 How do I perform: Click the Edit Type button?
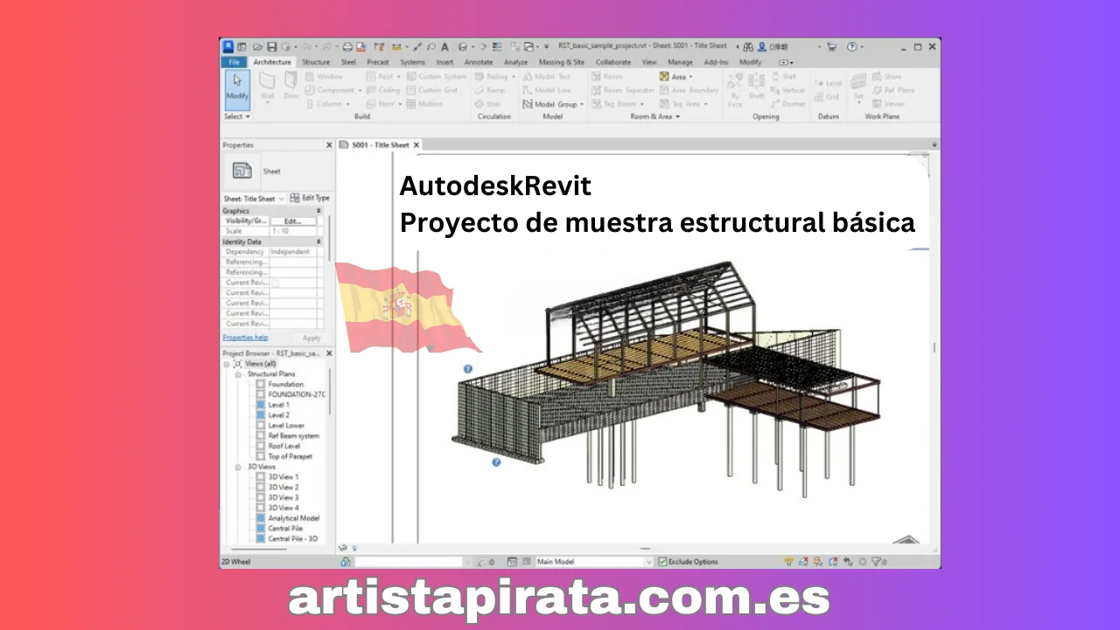[310, 199]
